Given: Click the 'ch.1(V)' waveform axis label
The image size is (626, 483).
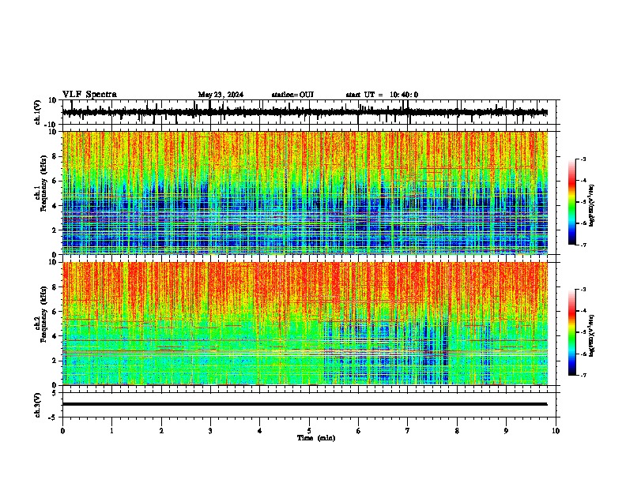Looking at the screenshot, I should (38, 112).
